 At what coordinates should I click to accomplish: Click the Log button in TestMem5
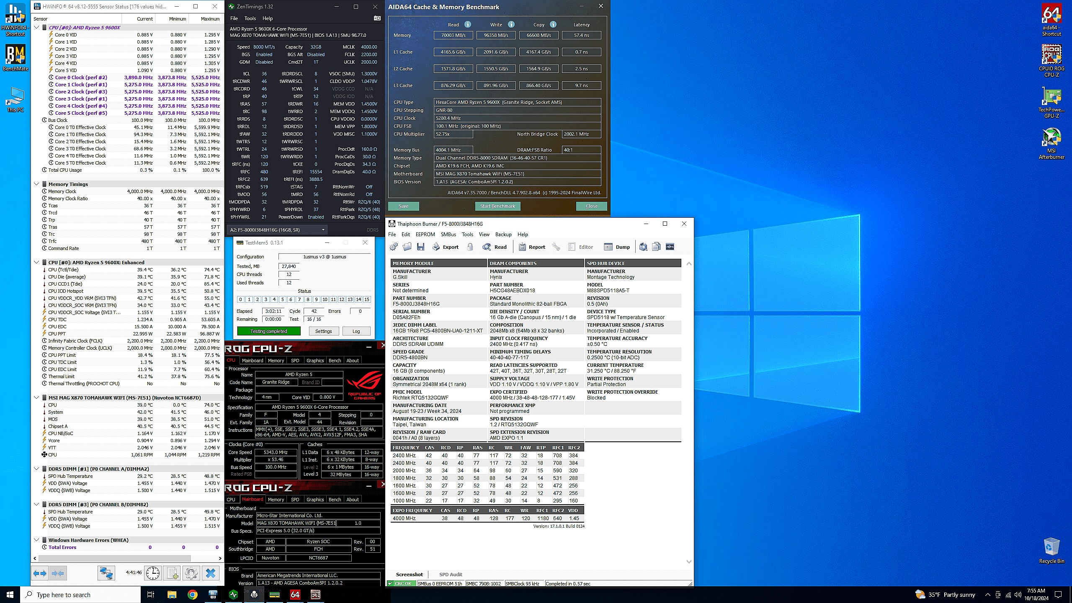tap(356, 331)
